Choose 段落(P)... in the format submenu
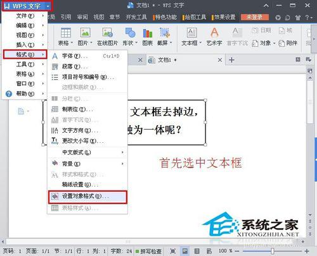This screenshot has height=256, width=317. 87,66
